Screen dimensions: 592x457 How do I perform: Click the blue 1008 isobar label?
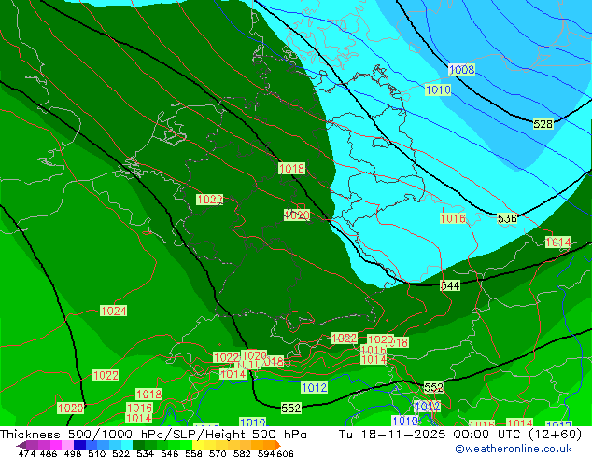(x=462, y=69)
